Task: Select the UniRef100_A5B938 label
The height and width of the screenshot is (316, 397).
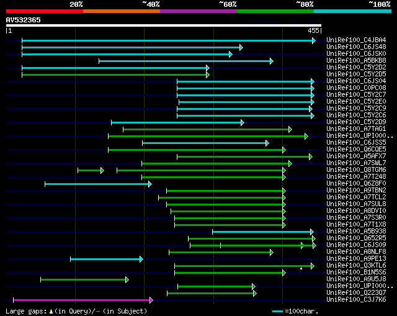Action: (x=356, y=232)
